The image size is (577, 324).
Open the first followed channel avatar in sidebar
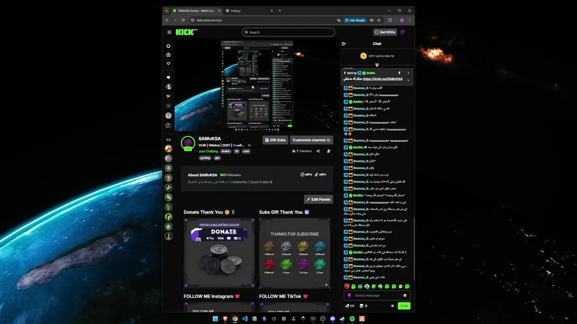tap(169, 87)
